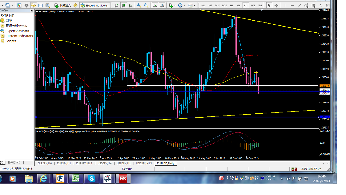
Task: Expand the profiles dropdown arrow
Action: [x=12, y=5]
